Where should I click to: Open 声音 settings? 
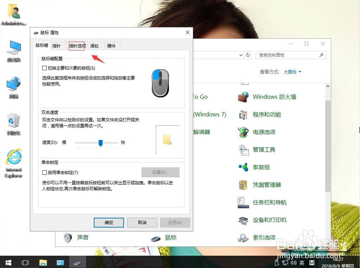pos(83,237)
